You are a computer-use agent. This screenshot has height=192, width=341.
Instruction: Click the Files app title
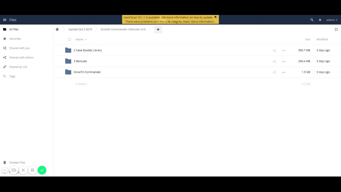(13, 20)
